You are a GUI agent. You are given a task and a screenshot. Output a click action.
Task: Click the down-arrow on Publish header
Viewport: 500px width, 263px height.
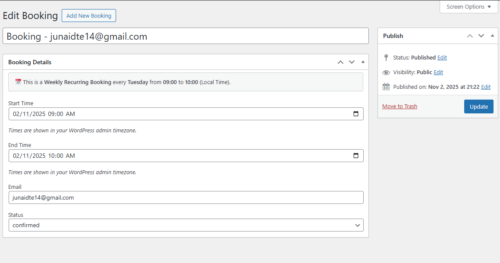tap(481, 36)
